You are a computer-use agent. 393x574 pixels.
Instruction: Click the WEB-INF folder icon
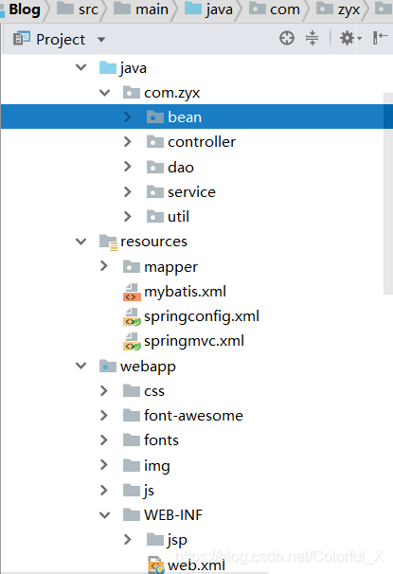click(x=132, y=514)
